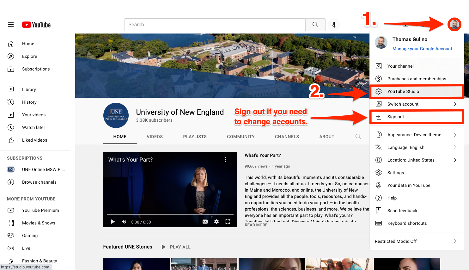Click Browse channels plus icon
Image resolution: width=469 pixels, height=270 pixels.
[11, 182]
